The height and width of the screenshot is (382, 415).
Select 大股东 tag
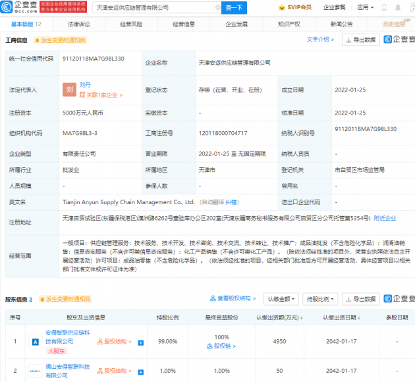pyautogui.click(x=57, y=351)
